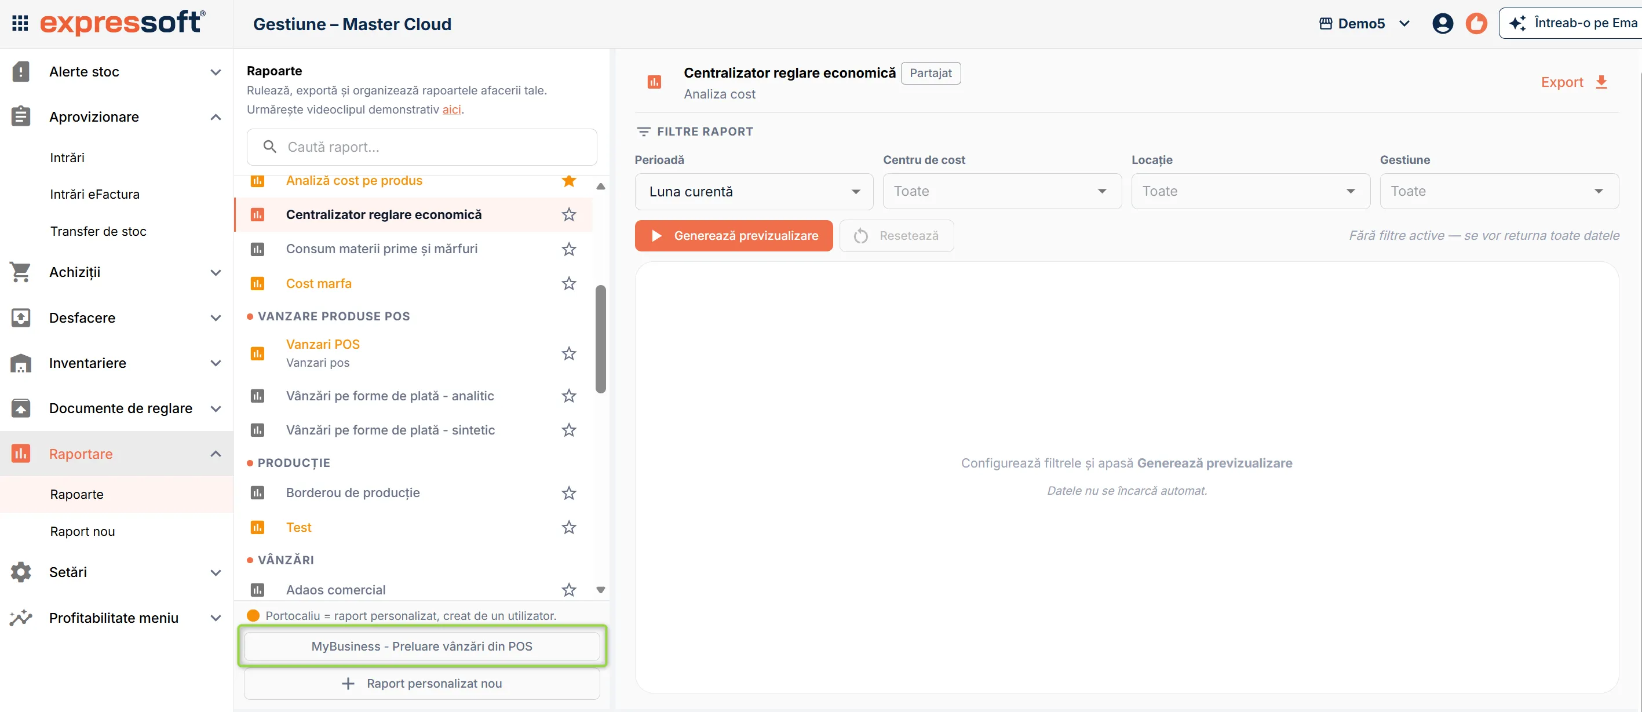
Task: Click the orange thumbs-up feedback icon
Action: click(1476, 24)
